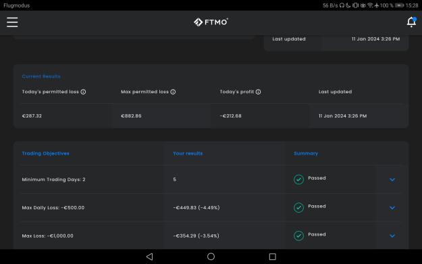Select the top card Last updated timestamp

coord(375,39)
